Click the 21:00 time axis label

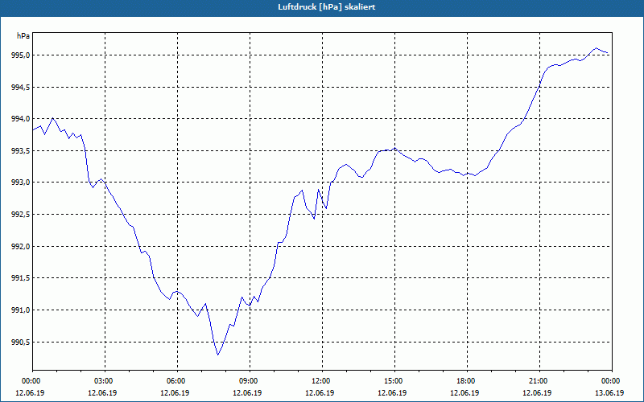pos(539,381)
